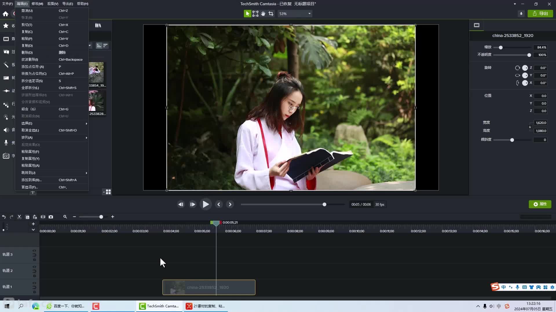Open the 修改(M) menu

click(x=37, y=4)
